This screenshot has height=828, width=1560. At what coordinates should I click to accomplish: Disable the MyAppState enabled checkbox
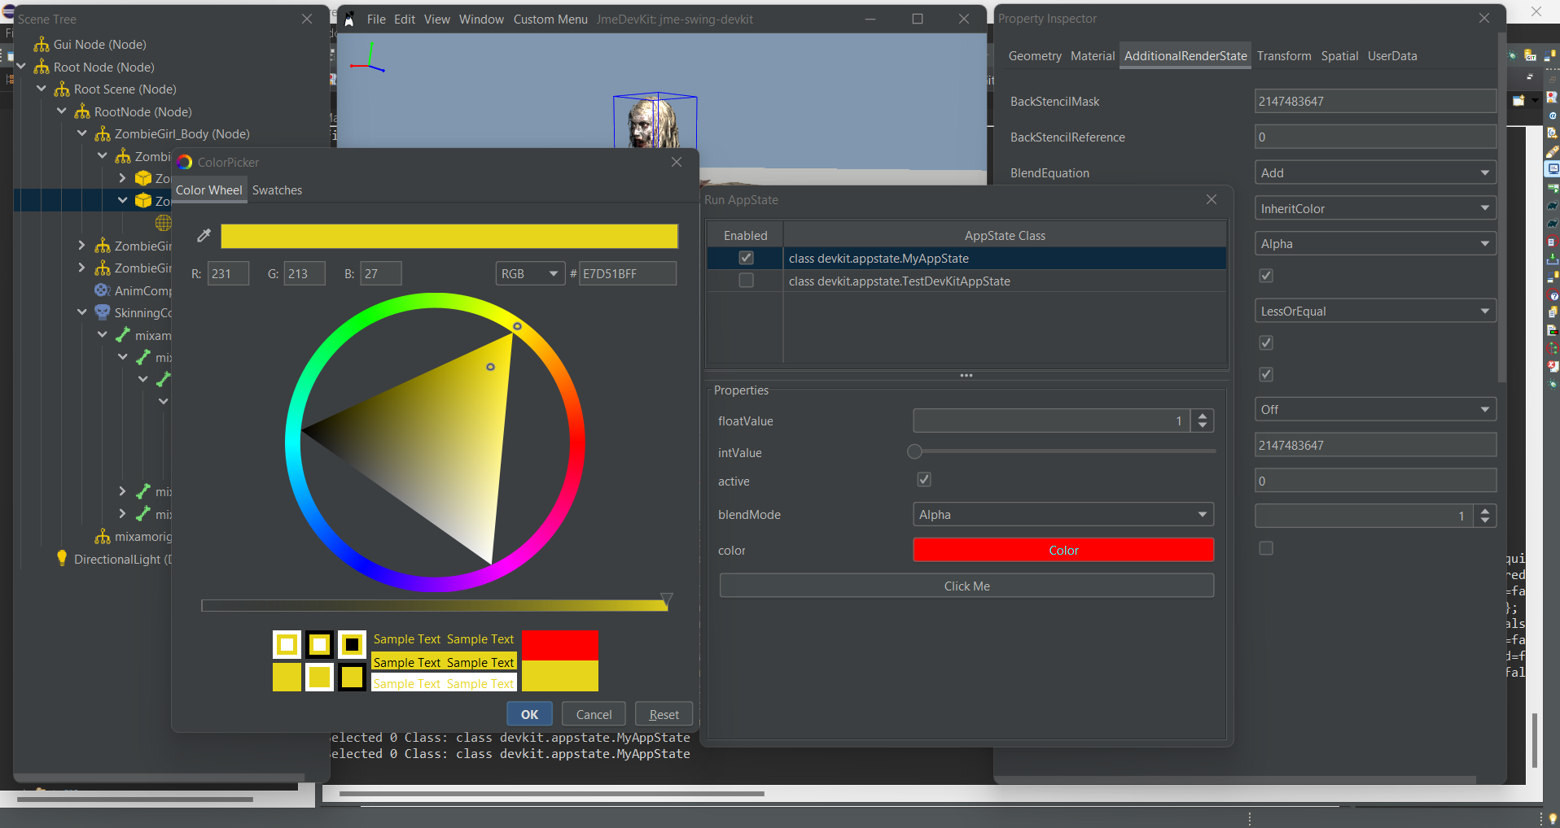746,258
